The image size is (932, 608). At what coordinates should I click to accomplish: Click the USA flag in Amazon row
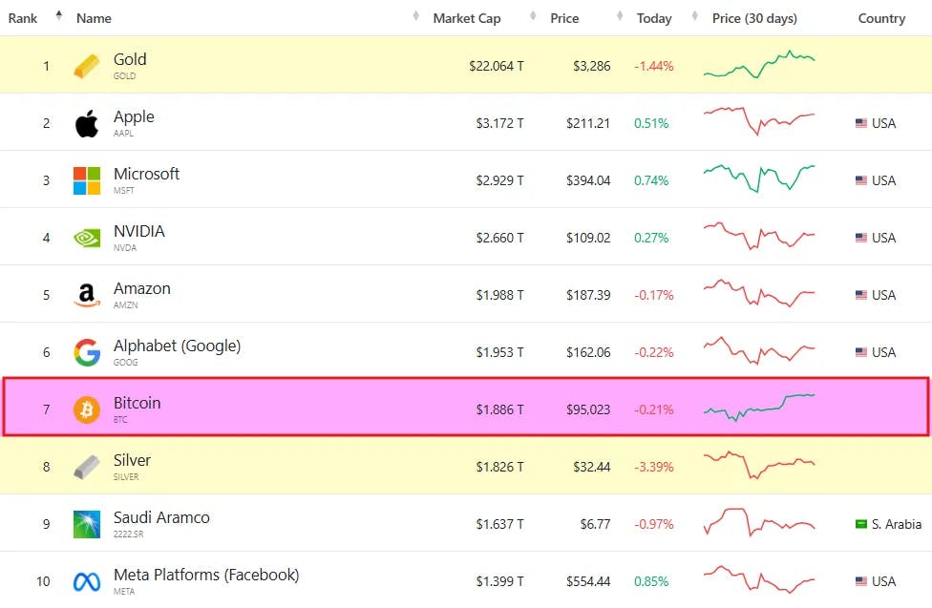pyautogui.click(x=861, y=295)
